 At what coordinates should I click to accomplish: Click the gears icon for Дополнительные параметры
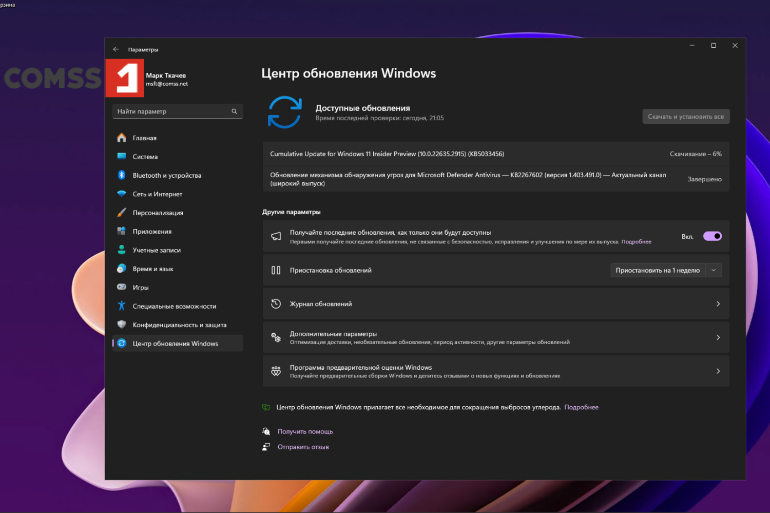[x=276, y=337]
